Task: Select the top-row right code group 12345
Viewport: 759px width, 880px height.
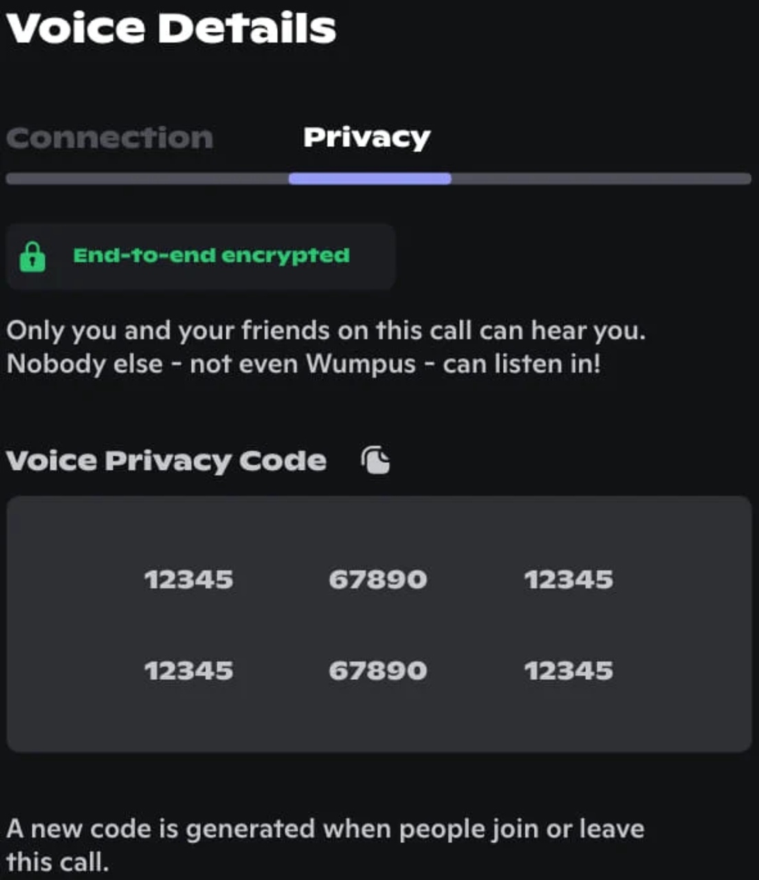Action: coord(569,580)
